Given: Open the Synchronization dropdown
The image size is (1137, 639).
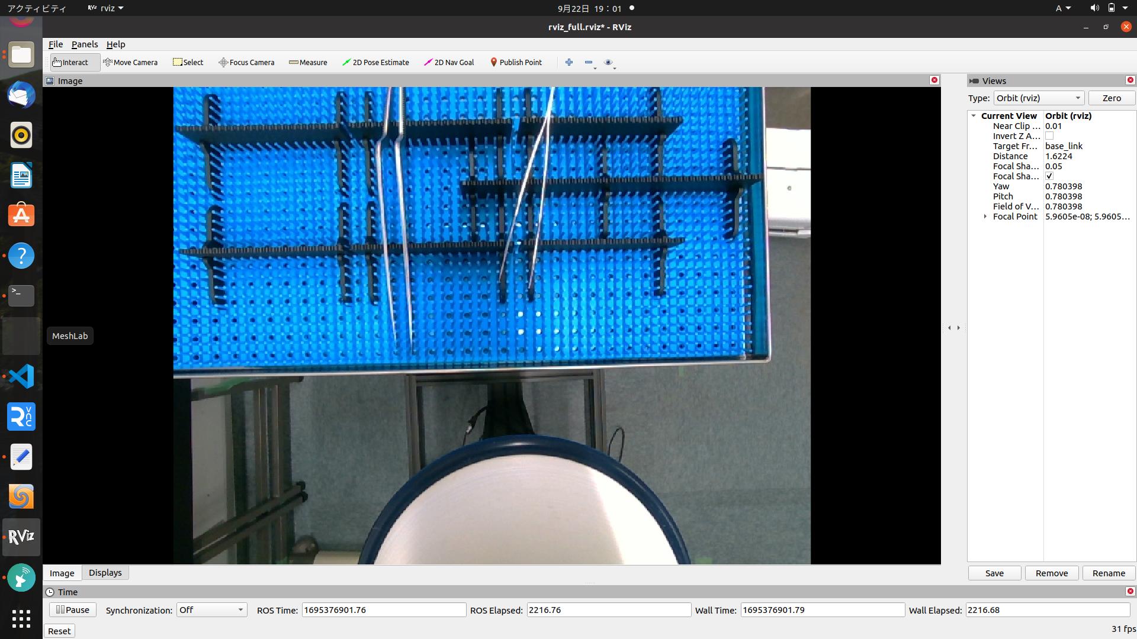Looking at the screenshot, I should 211,610.
